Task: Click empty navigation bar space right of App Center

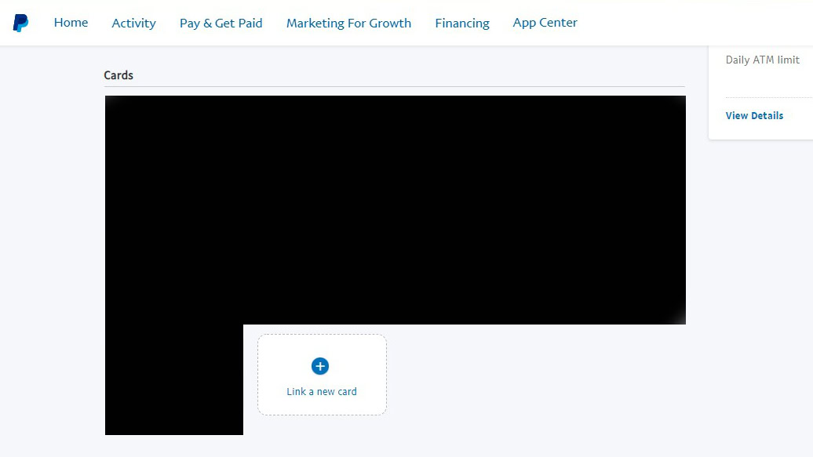Action: click(x=691, y=24)
